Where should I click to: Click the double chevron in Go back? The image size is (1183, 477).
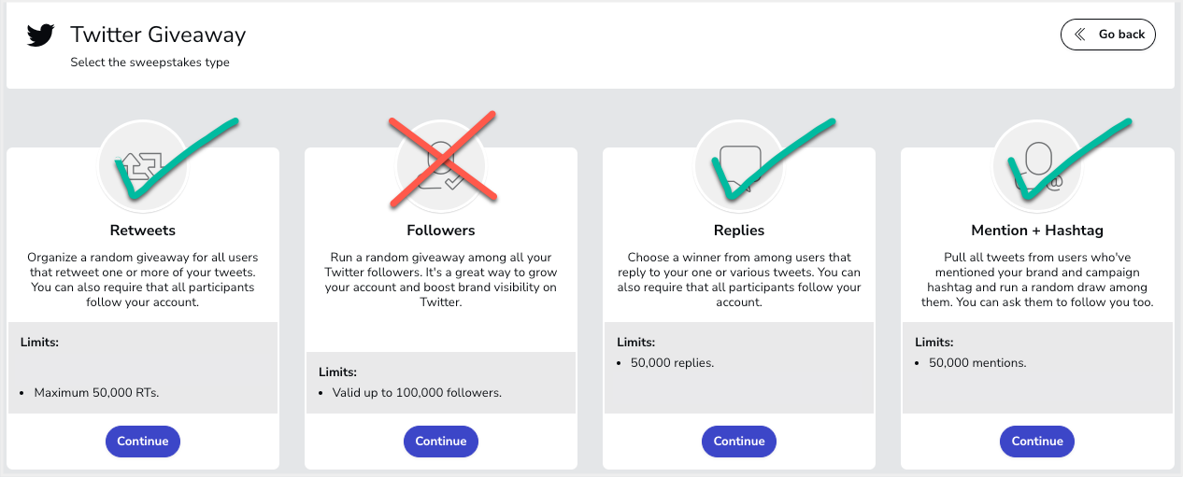1080,35
